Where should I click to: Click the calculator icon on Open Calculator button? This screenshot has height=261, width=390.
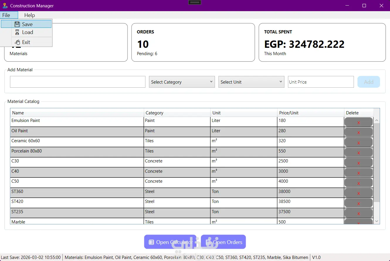pyautogui.click(x=151, y=242)
